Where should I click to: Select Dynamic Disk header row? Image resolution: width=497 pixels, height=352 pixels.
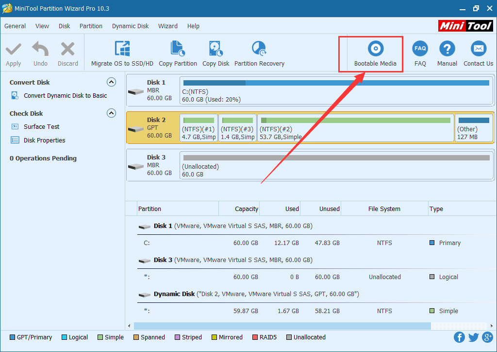tap(316, 294)
